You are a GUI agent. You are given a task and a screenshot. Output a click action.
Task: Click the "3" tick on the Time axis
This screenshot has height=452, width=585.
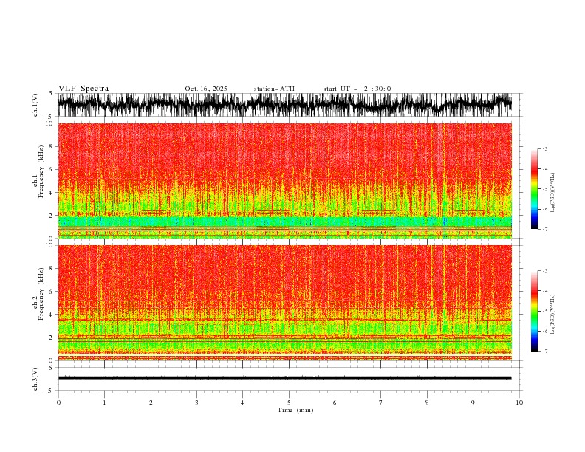point(196,403)
